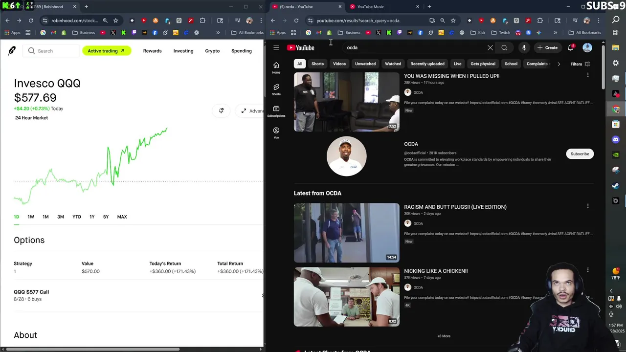Open YouTube hamburger guide menu
This screenshot has width=626, height=352.
point(276,48)
